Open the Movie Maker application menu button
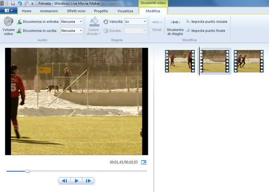The width and height of the screenshot is (269, 192). 9,11
